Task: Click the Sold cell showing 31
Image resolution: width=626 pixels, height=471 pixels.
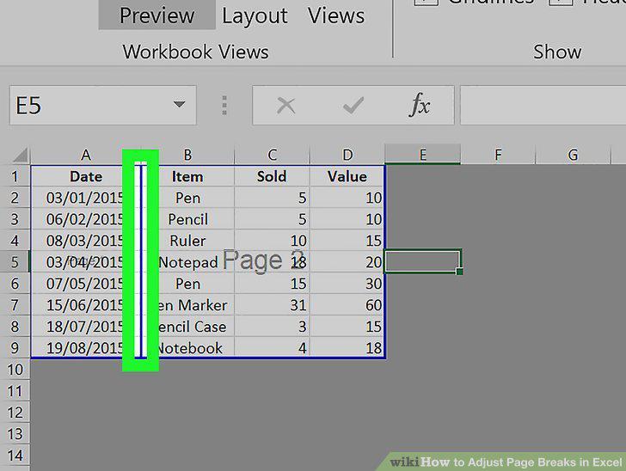Action: point(272,305)
